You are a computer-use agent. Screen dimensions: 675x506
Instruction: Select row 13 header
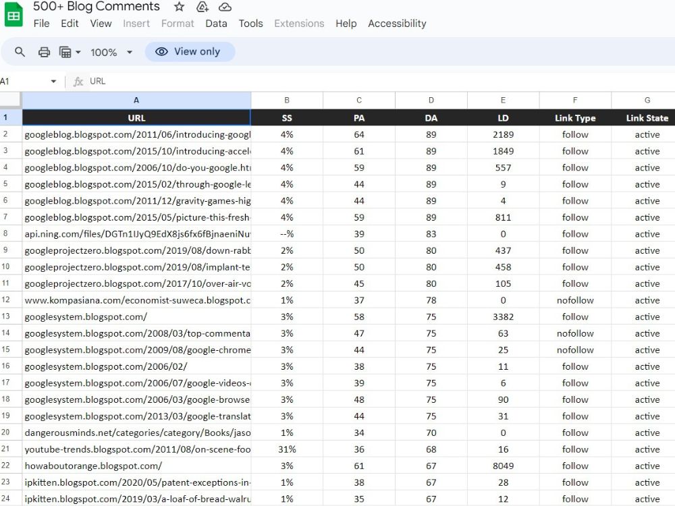[11, 316]
